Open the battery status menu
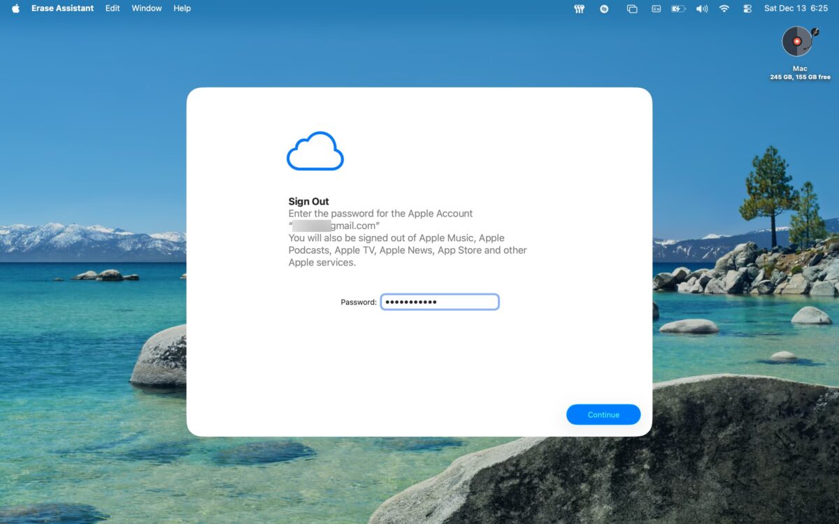 678,8
